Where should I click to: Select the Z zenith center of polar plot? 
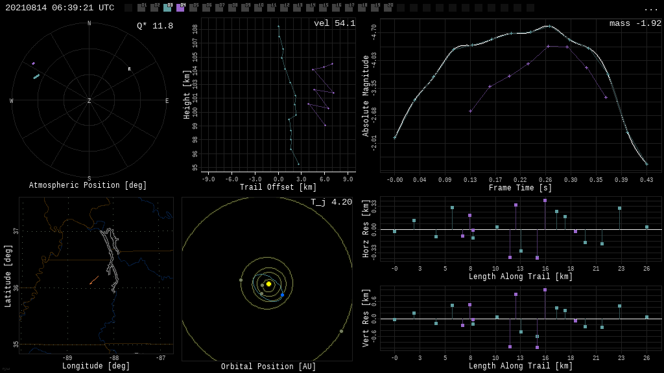[89, 101]
